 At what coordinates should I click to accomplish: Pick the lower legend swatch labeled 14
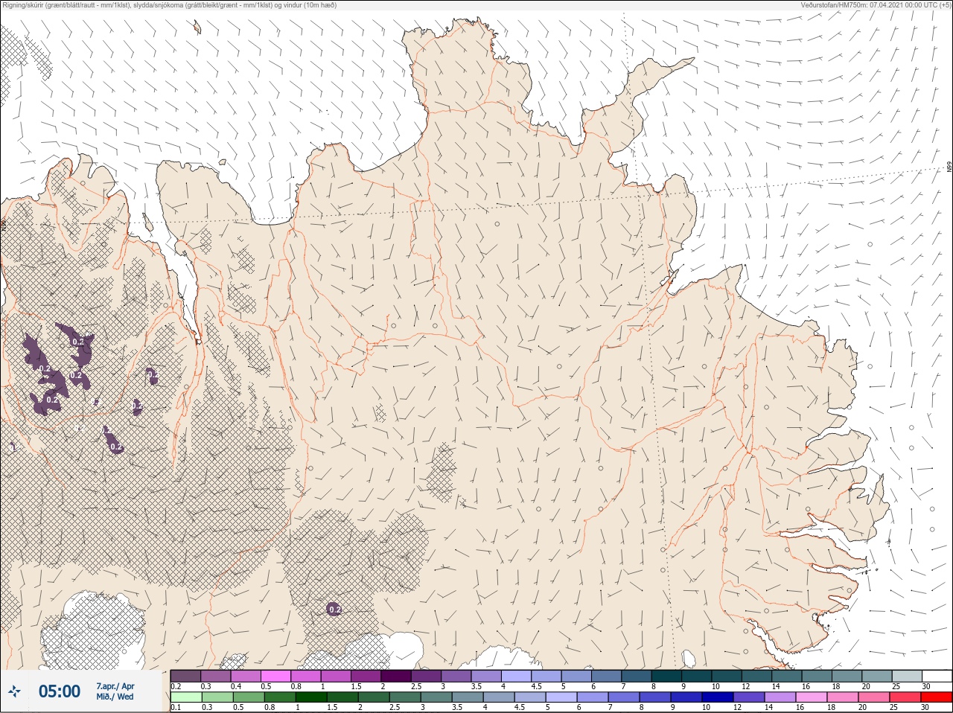point(780,697)
